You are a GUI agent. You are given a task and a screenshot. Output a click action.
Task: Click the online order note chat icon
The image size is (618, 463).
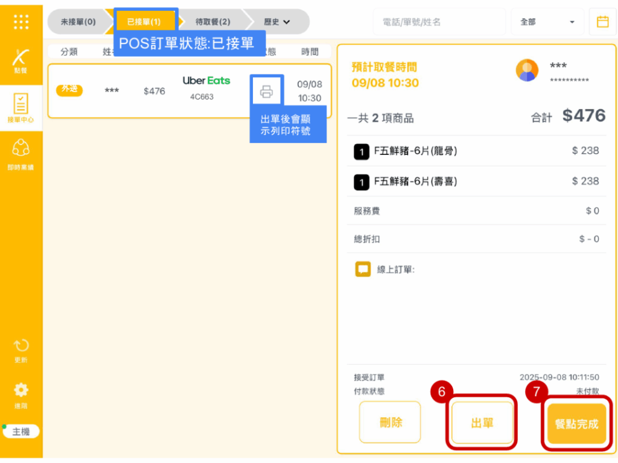click(363, 269)
